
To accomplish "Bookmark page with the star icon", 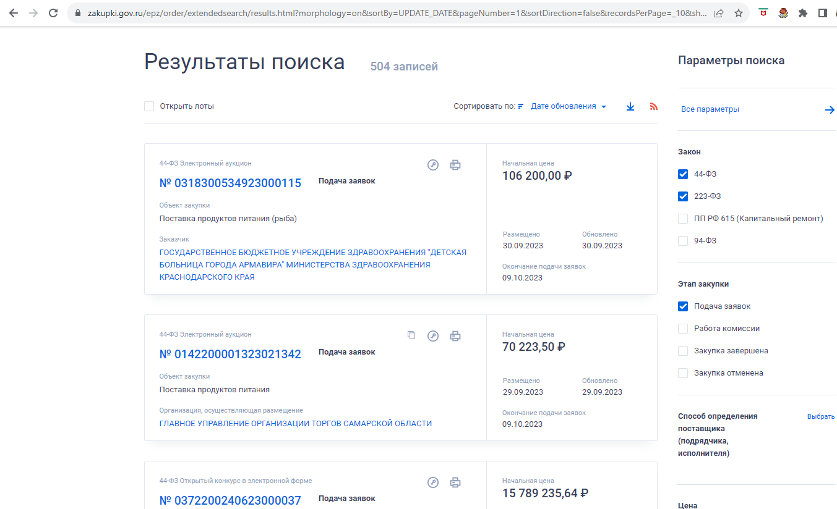I will pyautogui.click(x=739, y=13).
